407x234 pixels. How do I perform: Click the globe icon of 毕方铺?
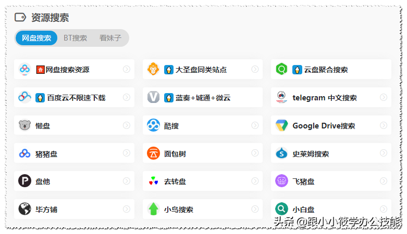click(24, 209)
